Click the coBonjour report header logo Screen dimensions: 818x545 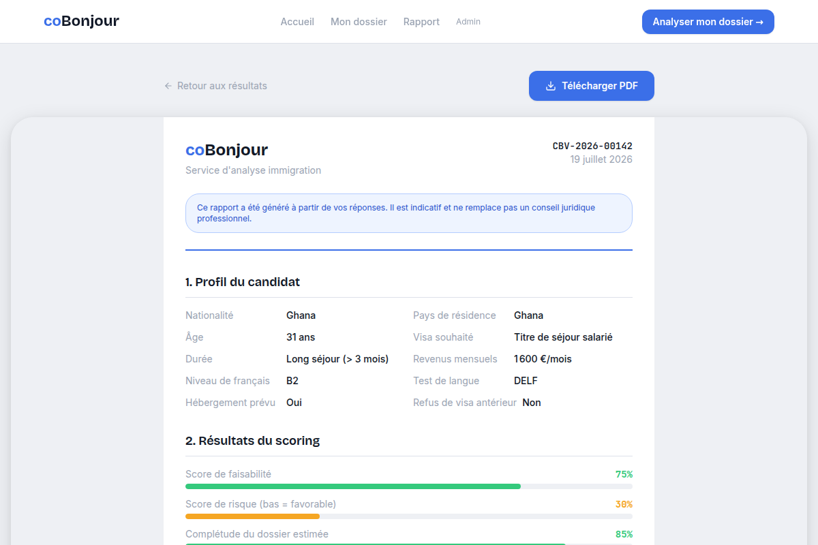coord(226,150)
